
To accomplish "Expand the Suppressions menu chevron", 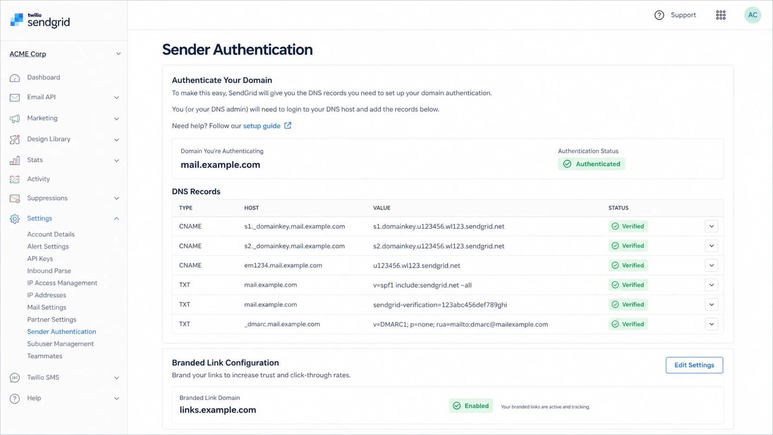I will (117, 198).
